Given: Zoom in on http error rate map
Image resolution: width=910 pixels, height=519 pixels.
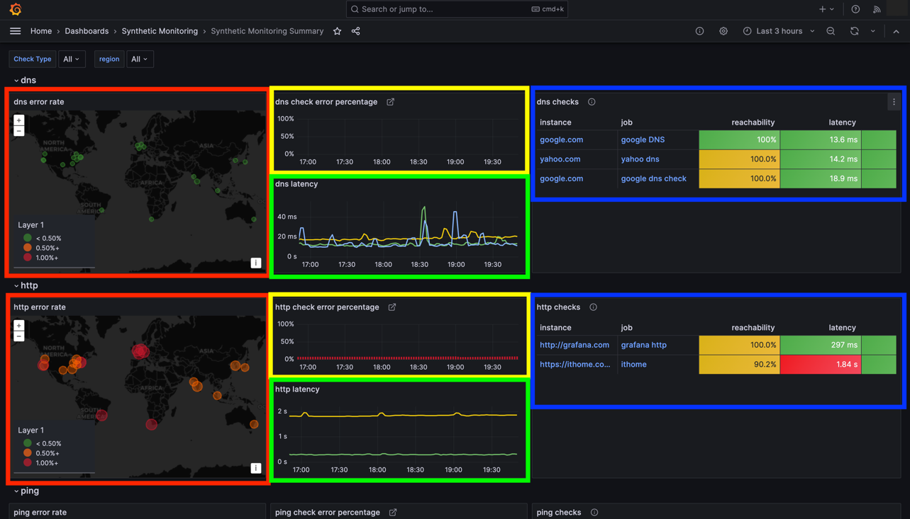Looking at the screenshot, I should coord(19,326).
